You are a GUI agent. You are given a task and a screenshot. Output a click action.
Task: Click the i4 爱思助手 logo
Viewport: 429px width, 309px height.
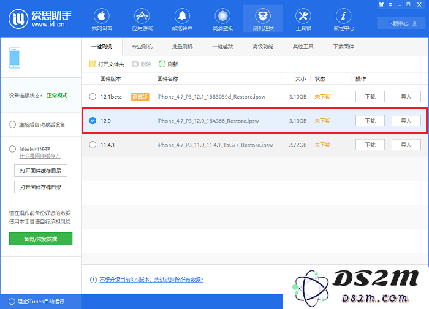[40, 19]
